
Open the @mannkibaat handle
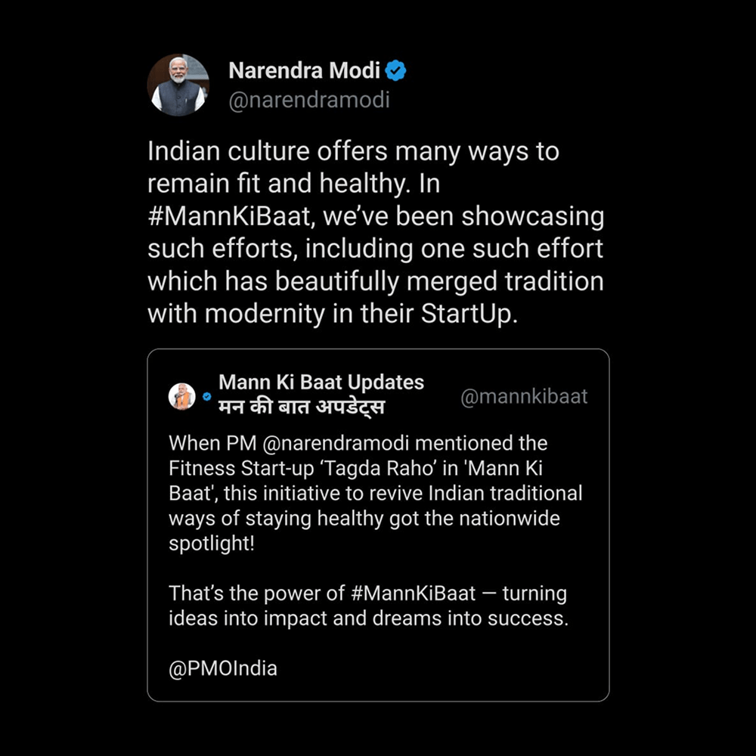tap(523, 396)
